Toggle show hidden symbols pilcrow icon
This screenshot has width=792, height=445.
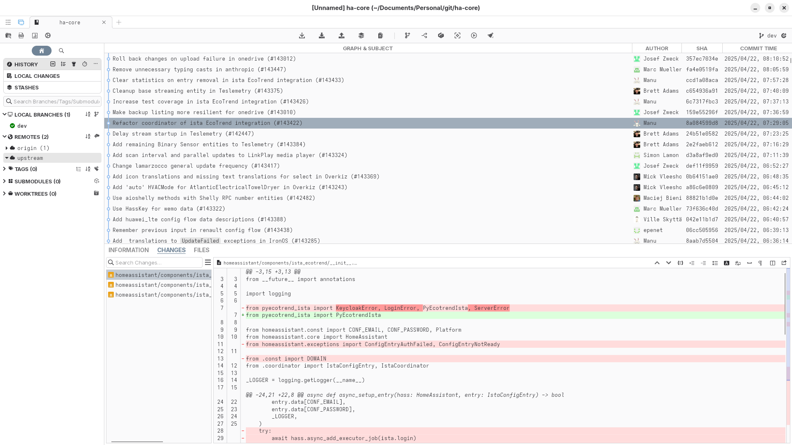(x=760, y=263)
